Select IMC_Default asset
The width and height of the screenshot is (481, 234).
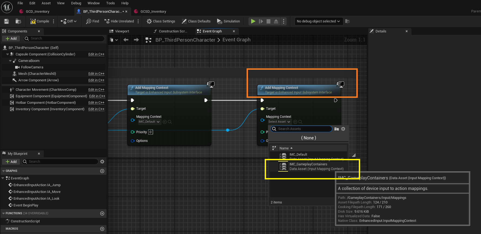point(308,156)
